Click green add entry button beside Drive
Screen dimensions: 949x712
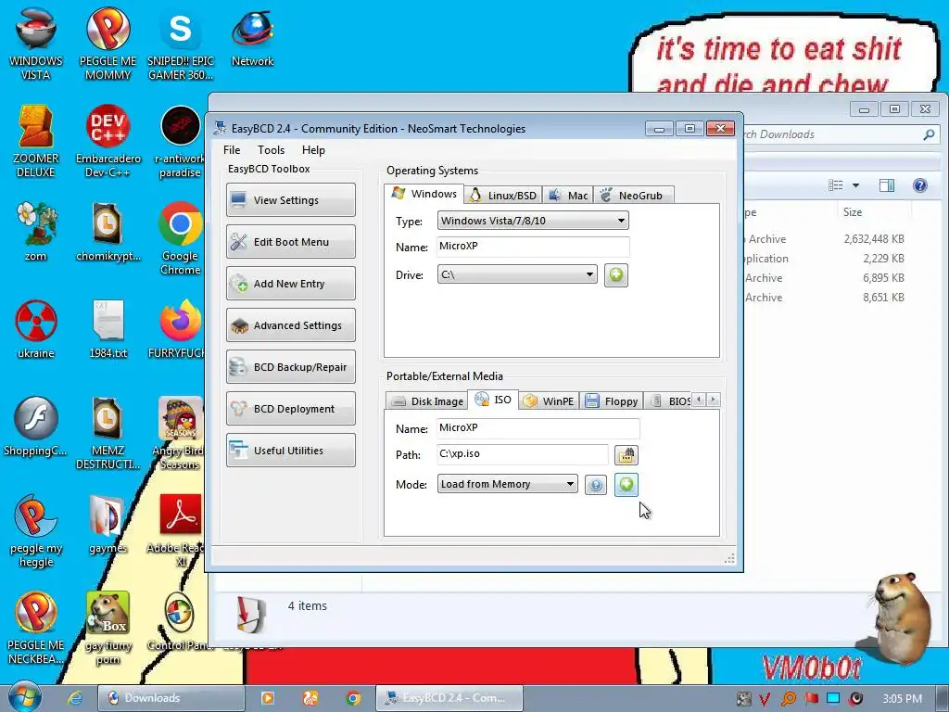pos(616,274)
